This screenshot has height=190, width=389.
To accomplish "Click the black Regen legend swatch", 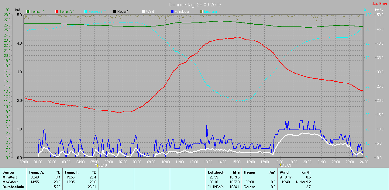I will [x=115, y=12].
